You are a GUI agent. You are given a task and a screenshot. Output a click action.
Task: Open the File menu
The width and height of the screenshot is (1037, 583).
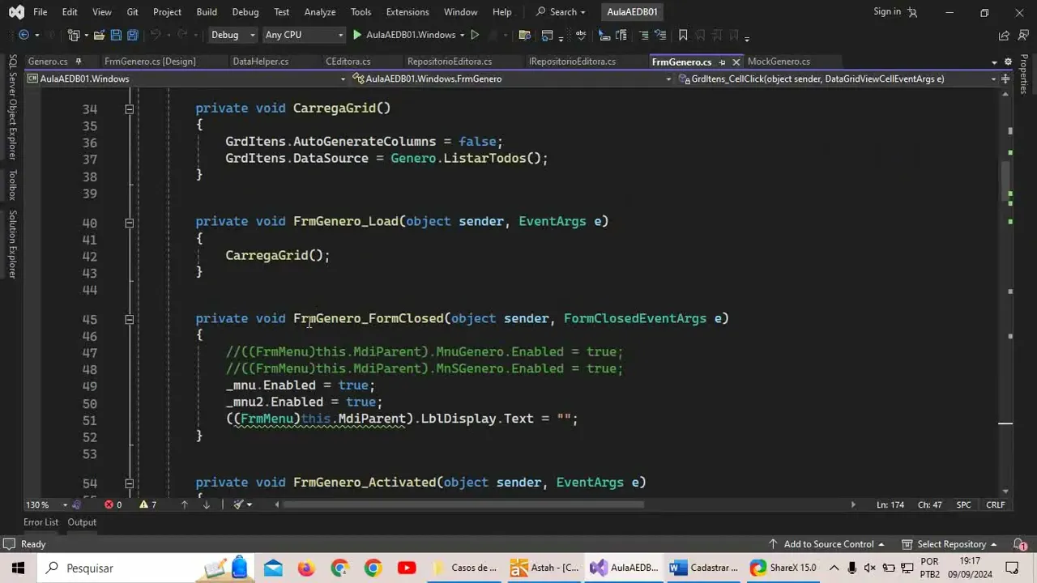point(40,12)
